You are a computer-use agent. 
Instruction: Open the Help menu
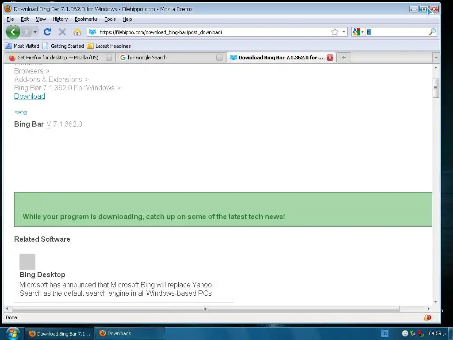(127, 19)
